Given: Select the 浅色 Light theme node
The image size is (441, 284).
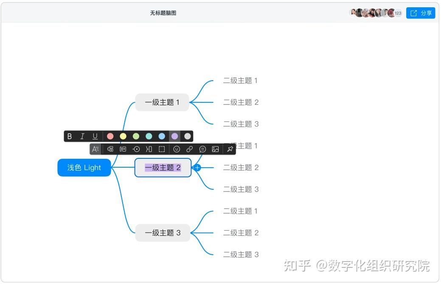Looking at the screenshot, I should point(84,167).
